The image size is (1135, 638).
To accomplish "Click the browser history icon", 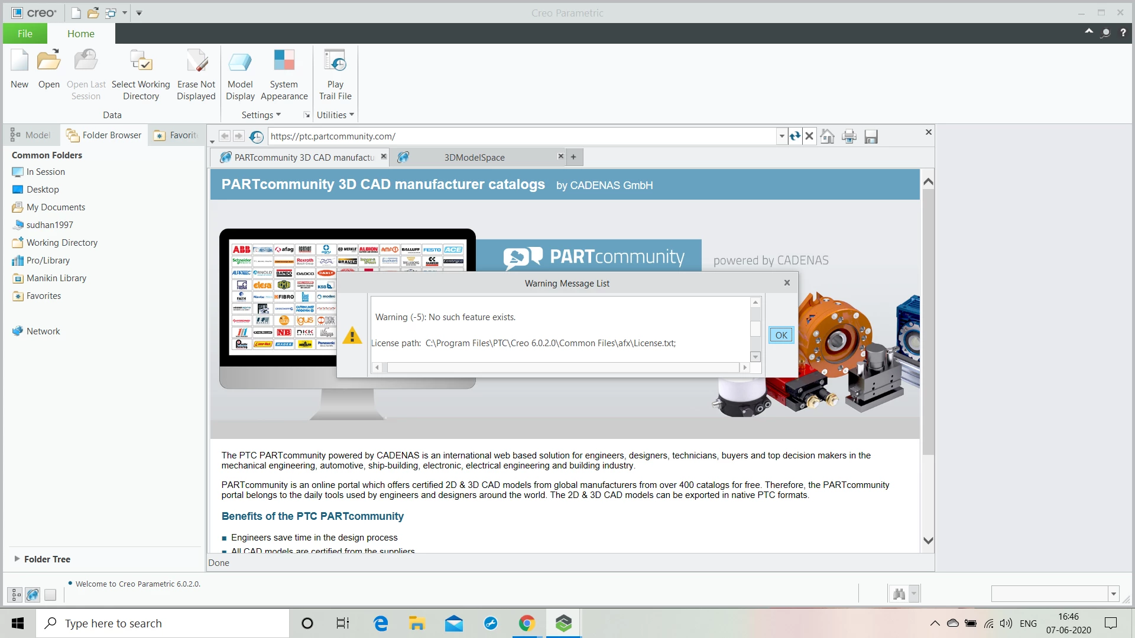I will point(256,136).
